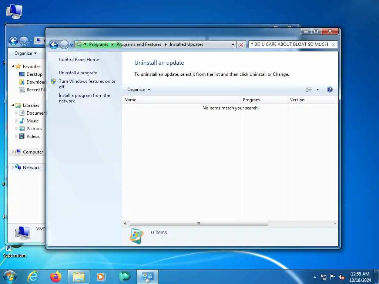Go back in Installed Updates window
This screenshot has width=379, height=284.
54,44
